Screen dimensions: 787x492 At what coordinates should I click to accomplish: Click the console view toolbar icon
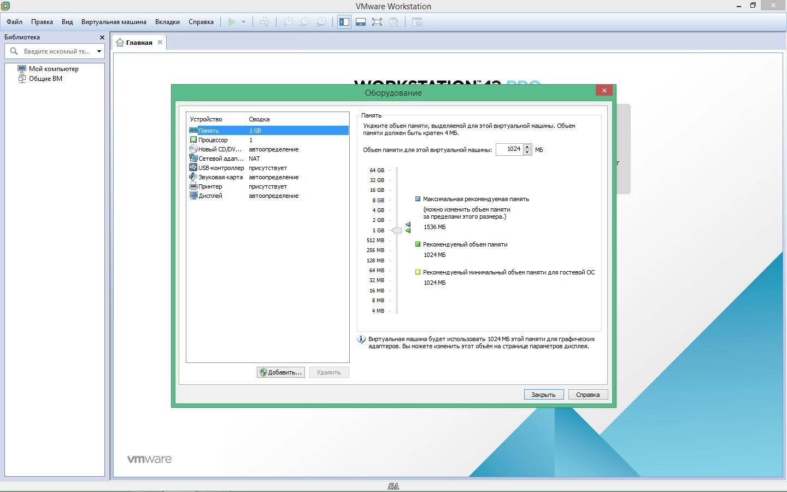point(417,22)
